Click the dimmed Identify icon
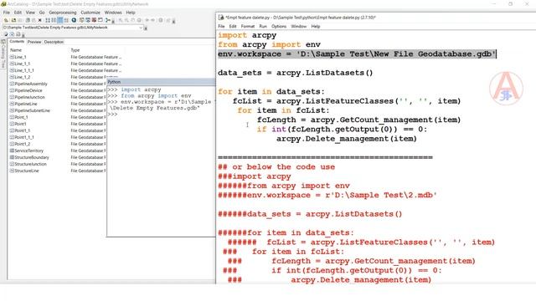 click(160, 20)
